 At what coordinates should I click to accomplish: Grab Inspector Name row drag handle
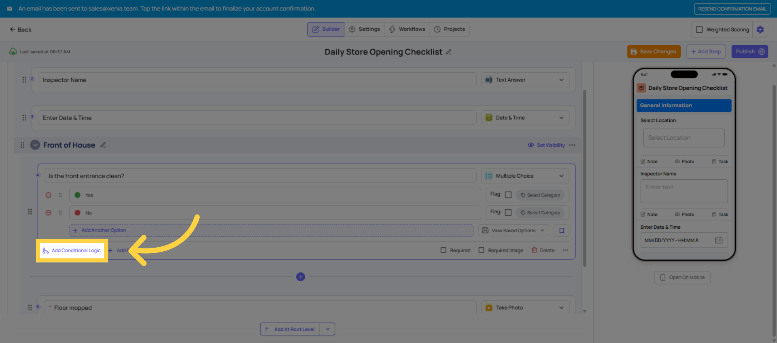pyautogui.click(x=24, y=80)
